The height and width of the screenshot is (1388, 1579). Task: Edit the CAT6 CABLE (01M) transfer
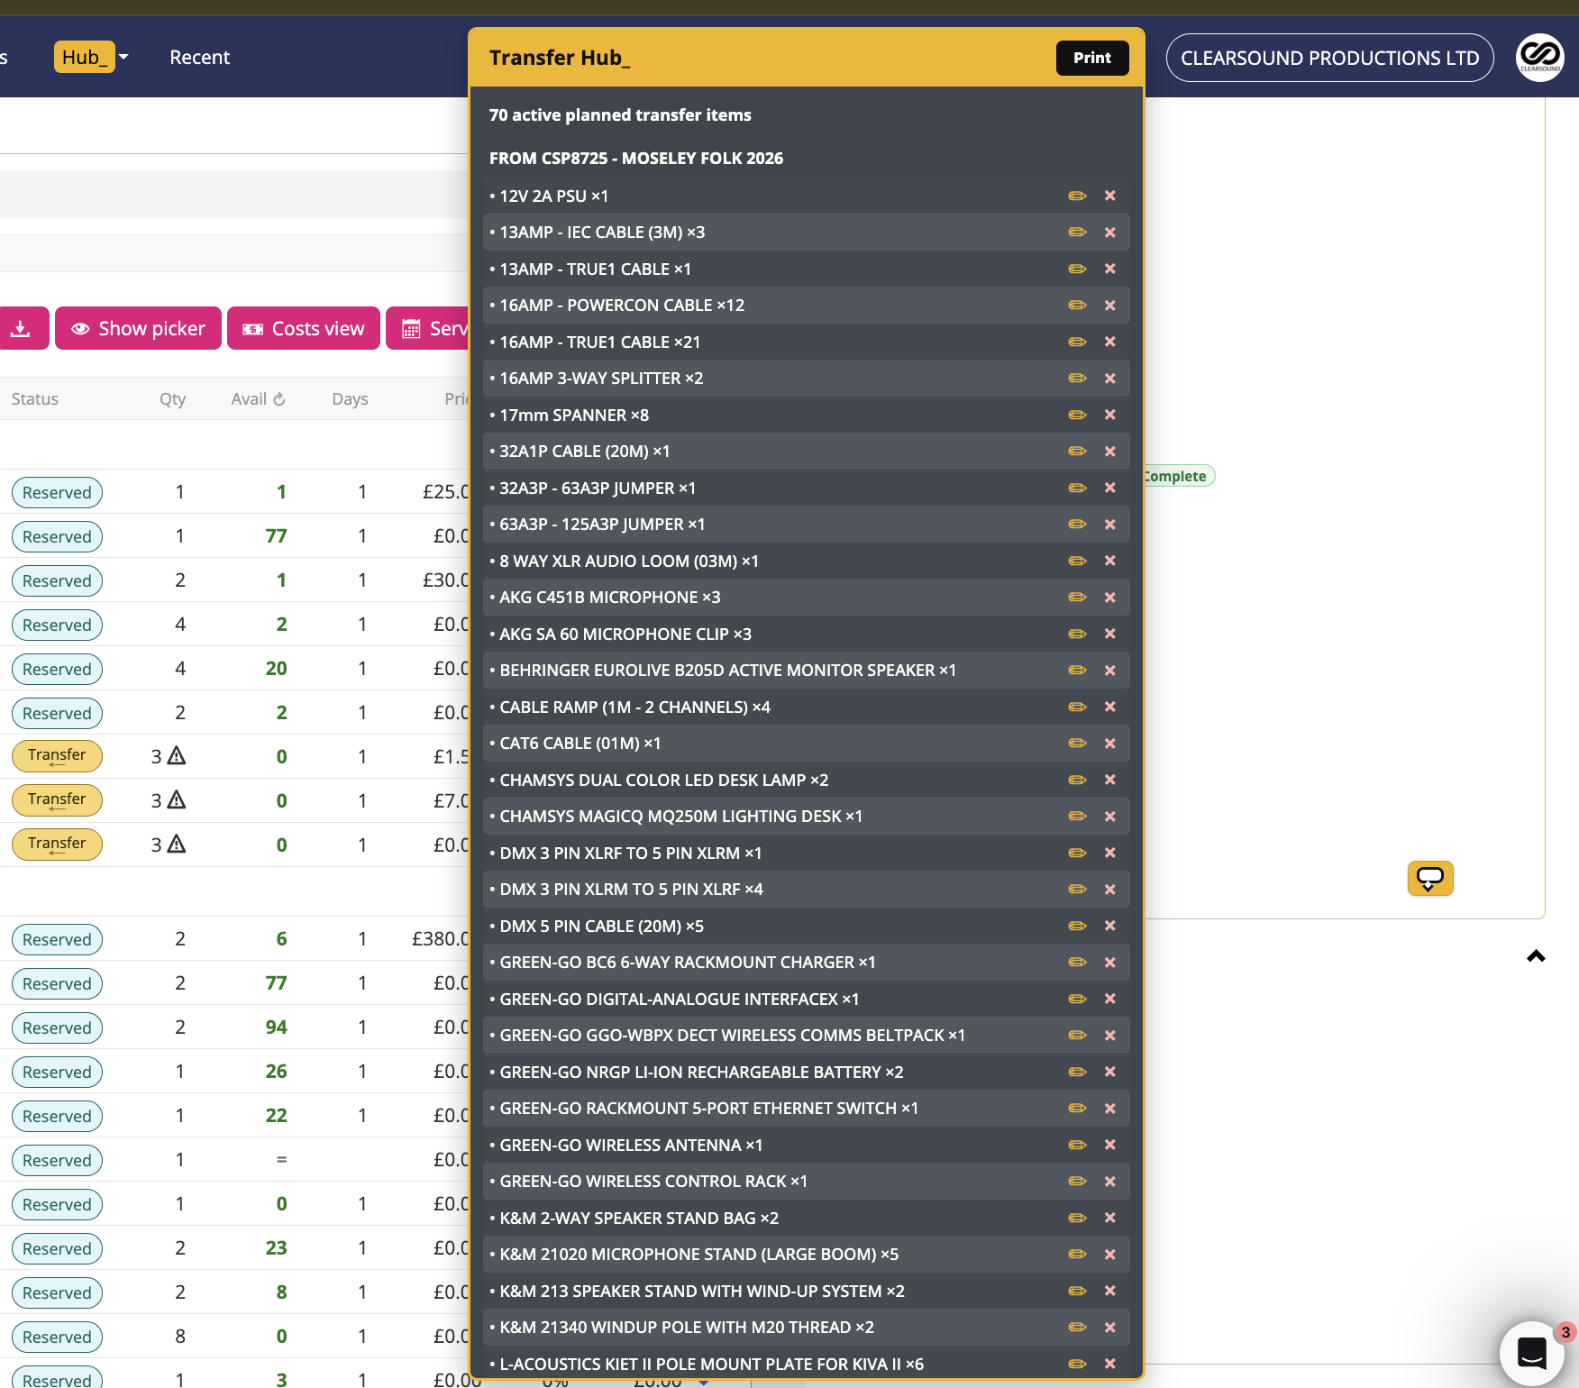coord(1077,744)
